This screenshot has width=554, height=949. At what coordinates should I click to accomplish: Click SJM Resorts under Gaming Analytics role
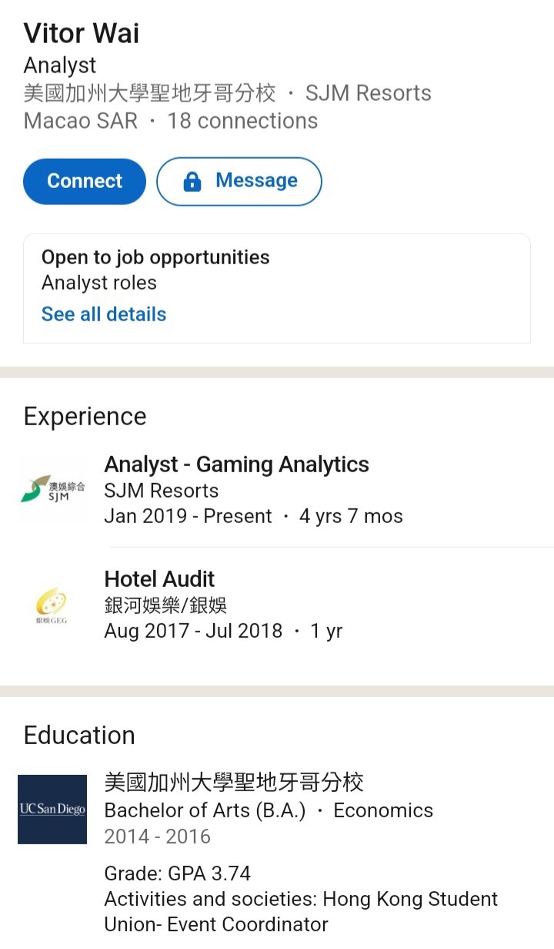click(161, 491)
